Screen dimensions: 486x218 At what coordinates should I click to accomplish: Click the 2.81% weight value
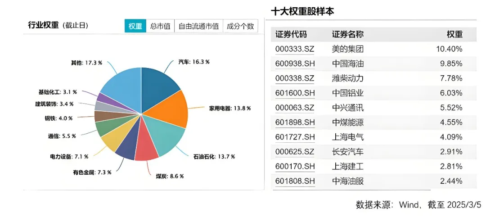click(451, 167)
